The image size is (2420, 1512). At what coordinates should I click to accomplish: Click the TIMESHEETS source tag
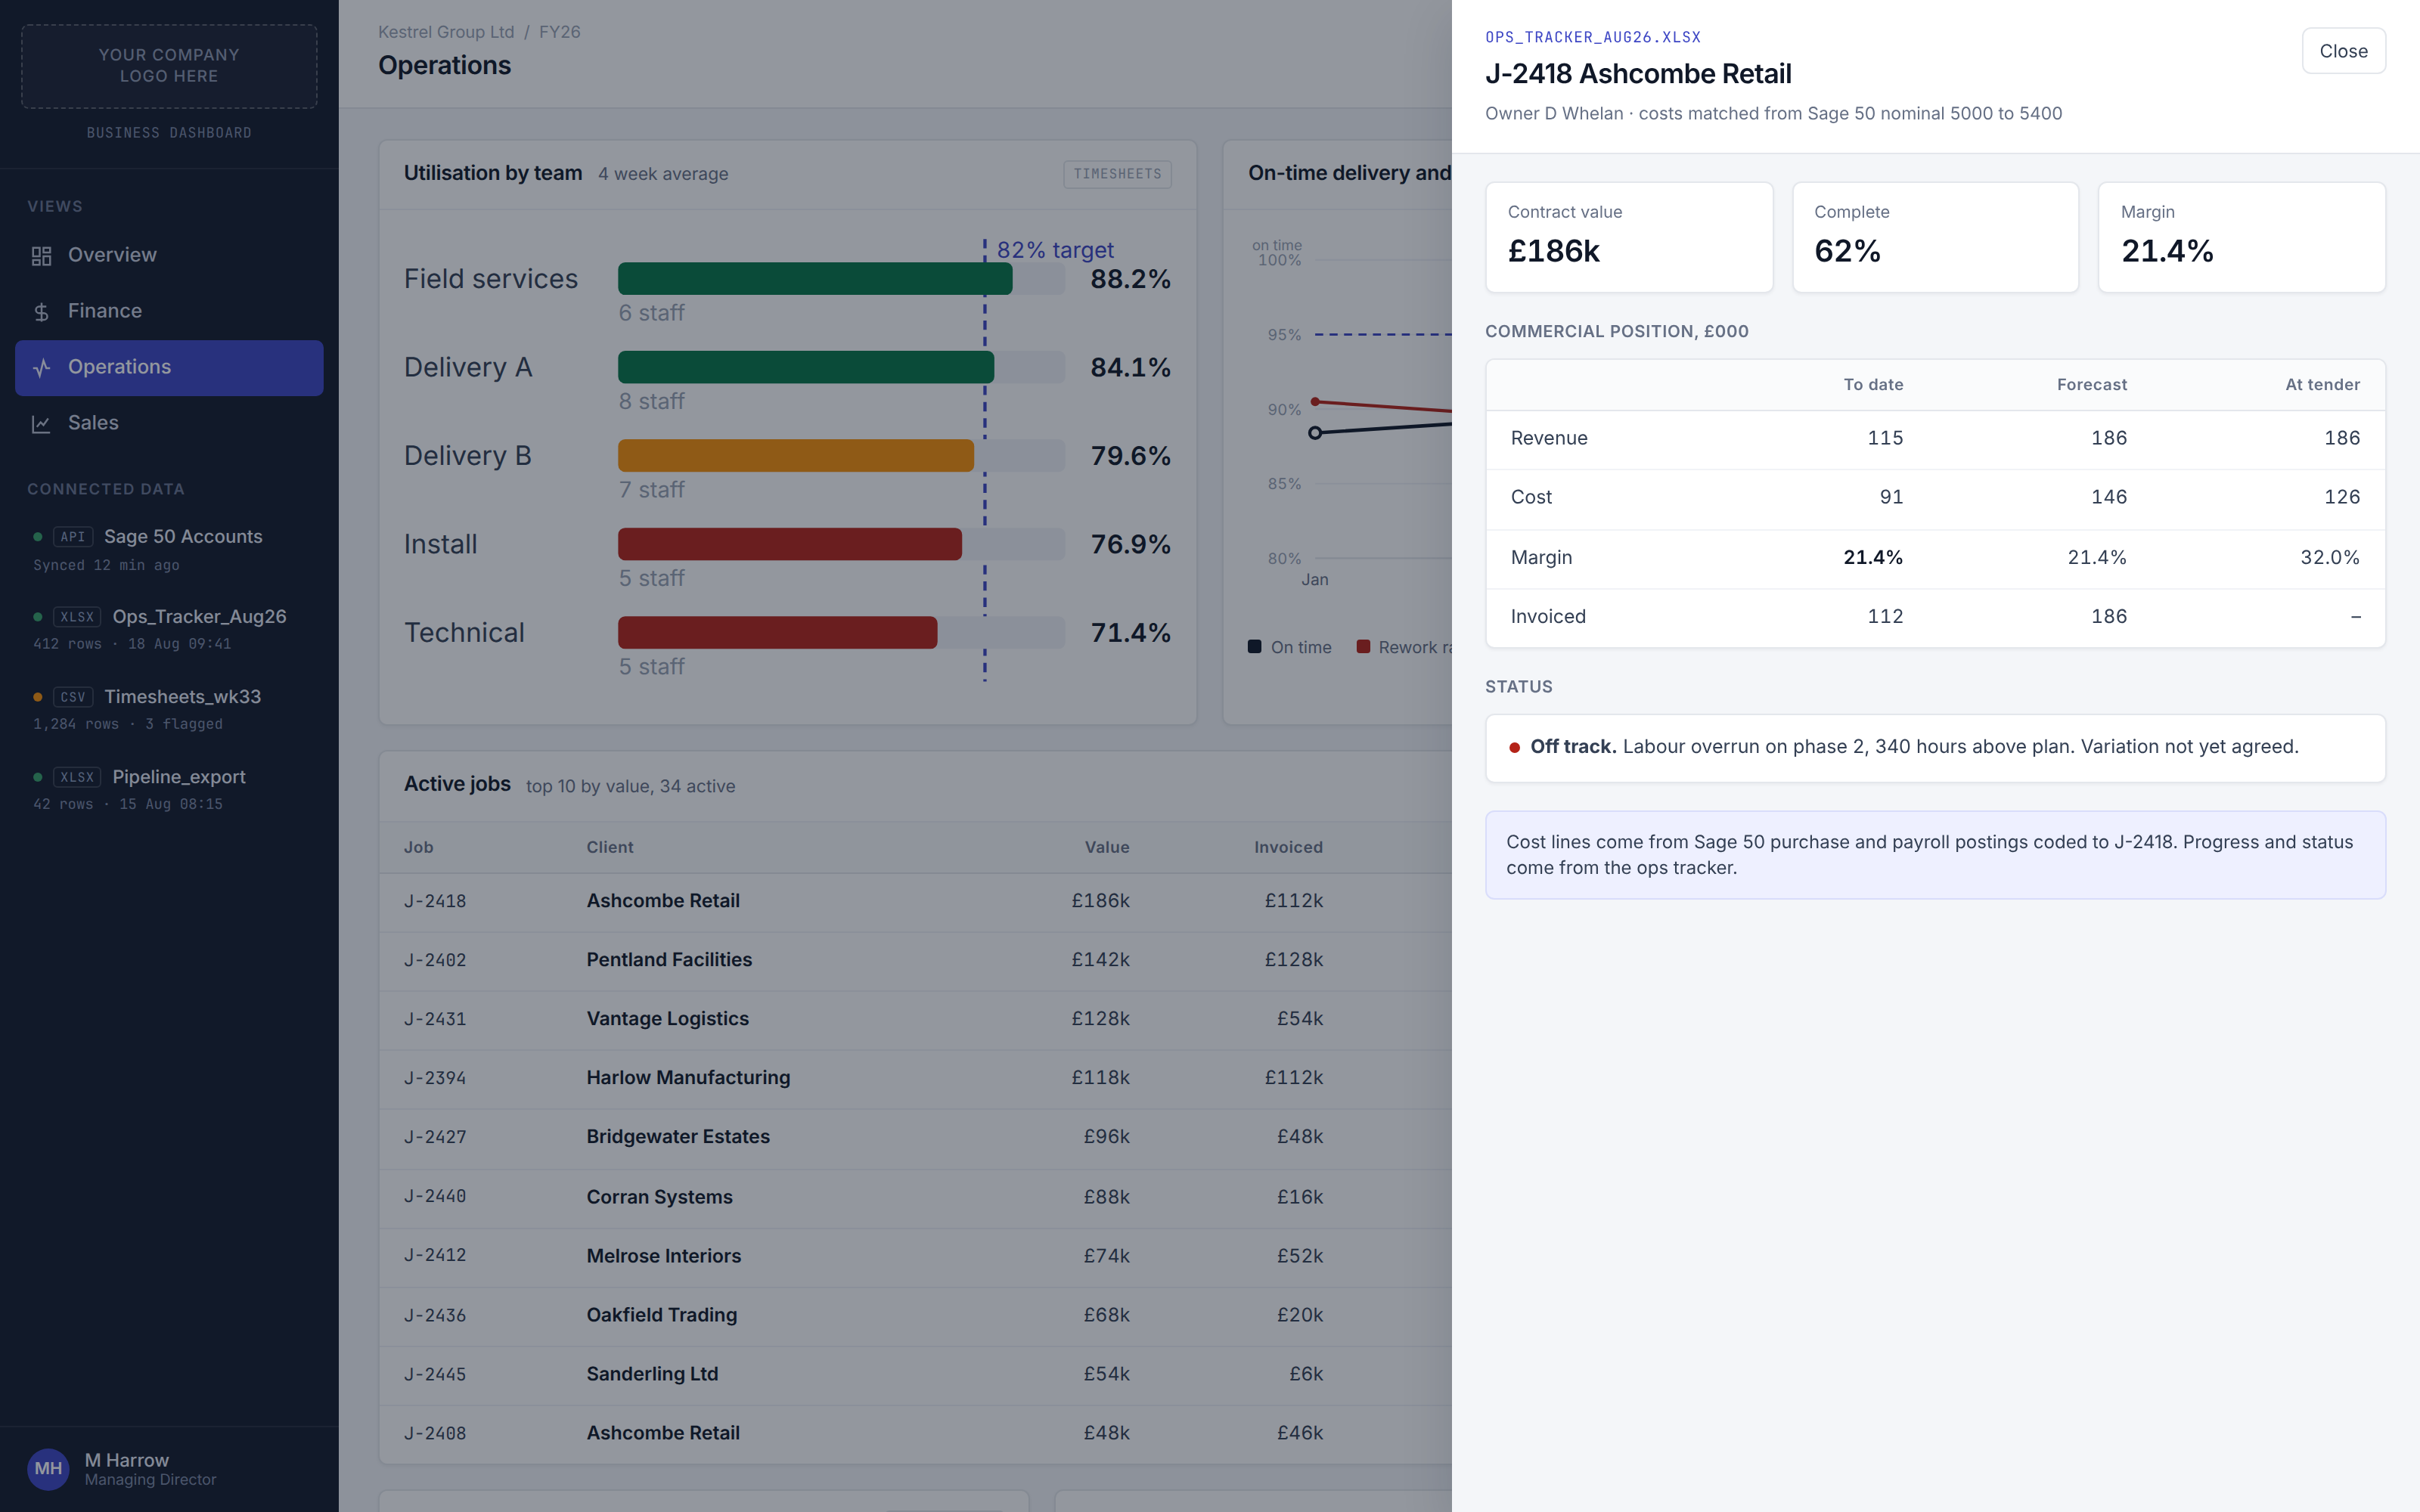click(1117, 174)
